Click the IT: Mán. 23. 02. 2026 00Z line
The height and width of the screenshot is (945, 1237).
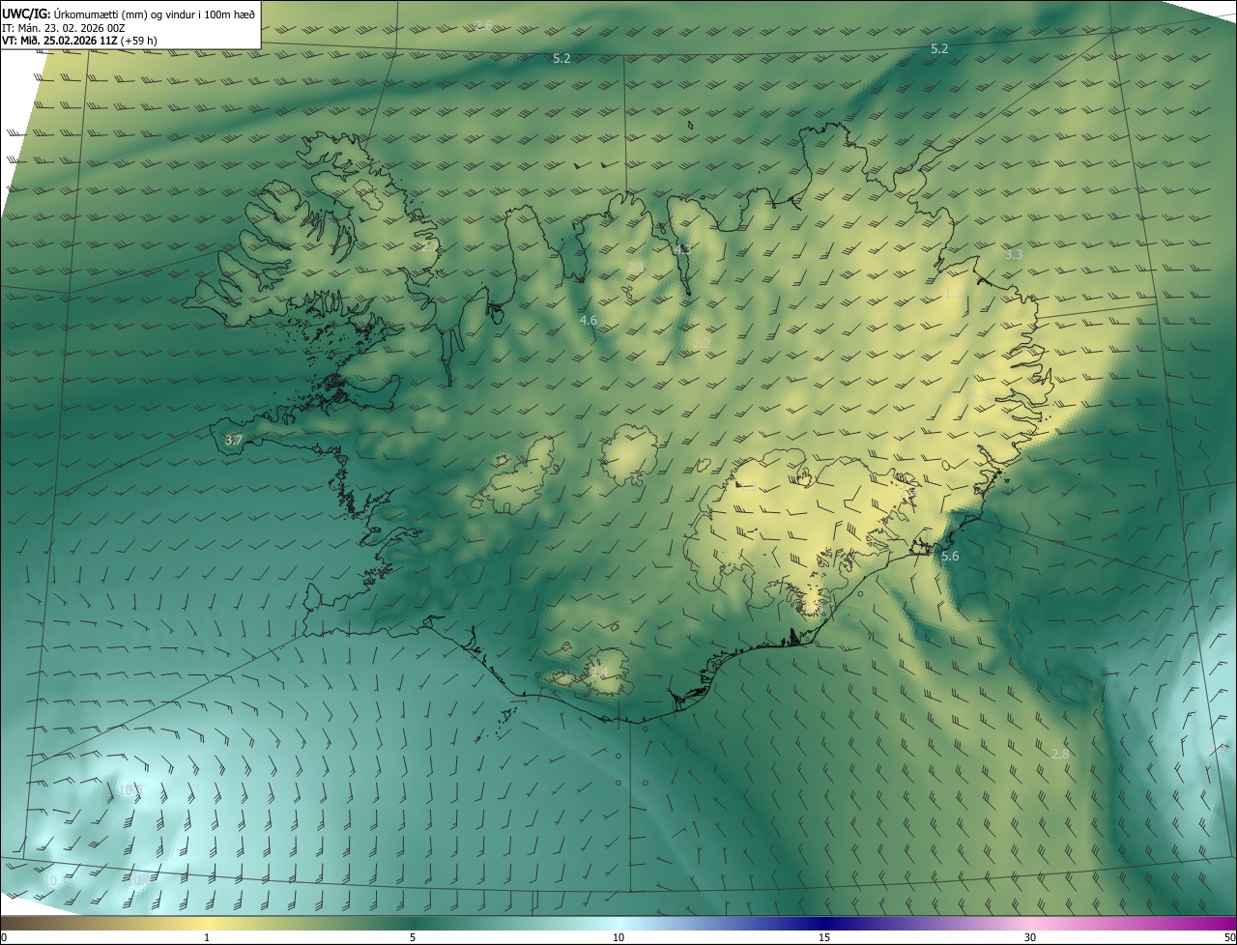(63, 28)
